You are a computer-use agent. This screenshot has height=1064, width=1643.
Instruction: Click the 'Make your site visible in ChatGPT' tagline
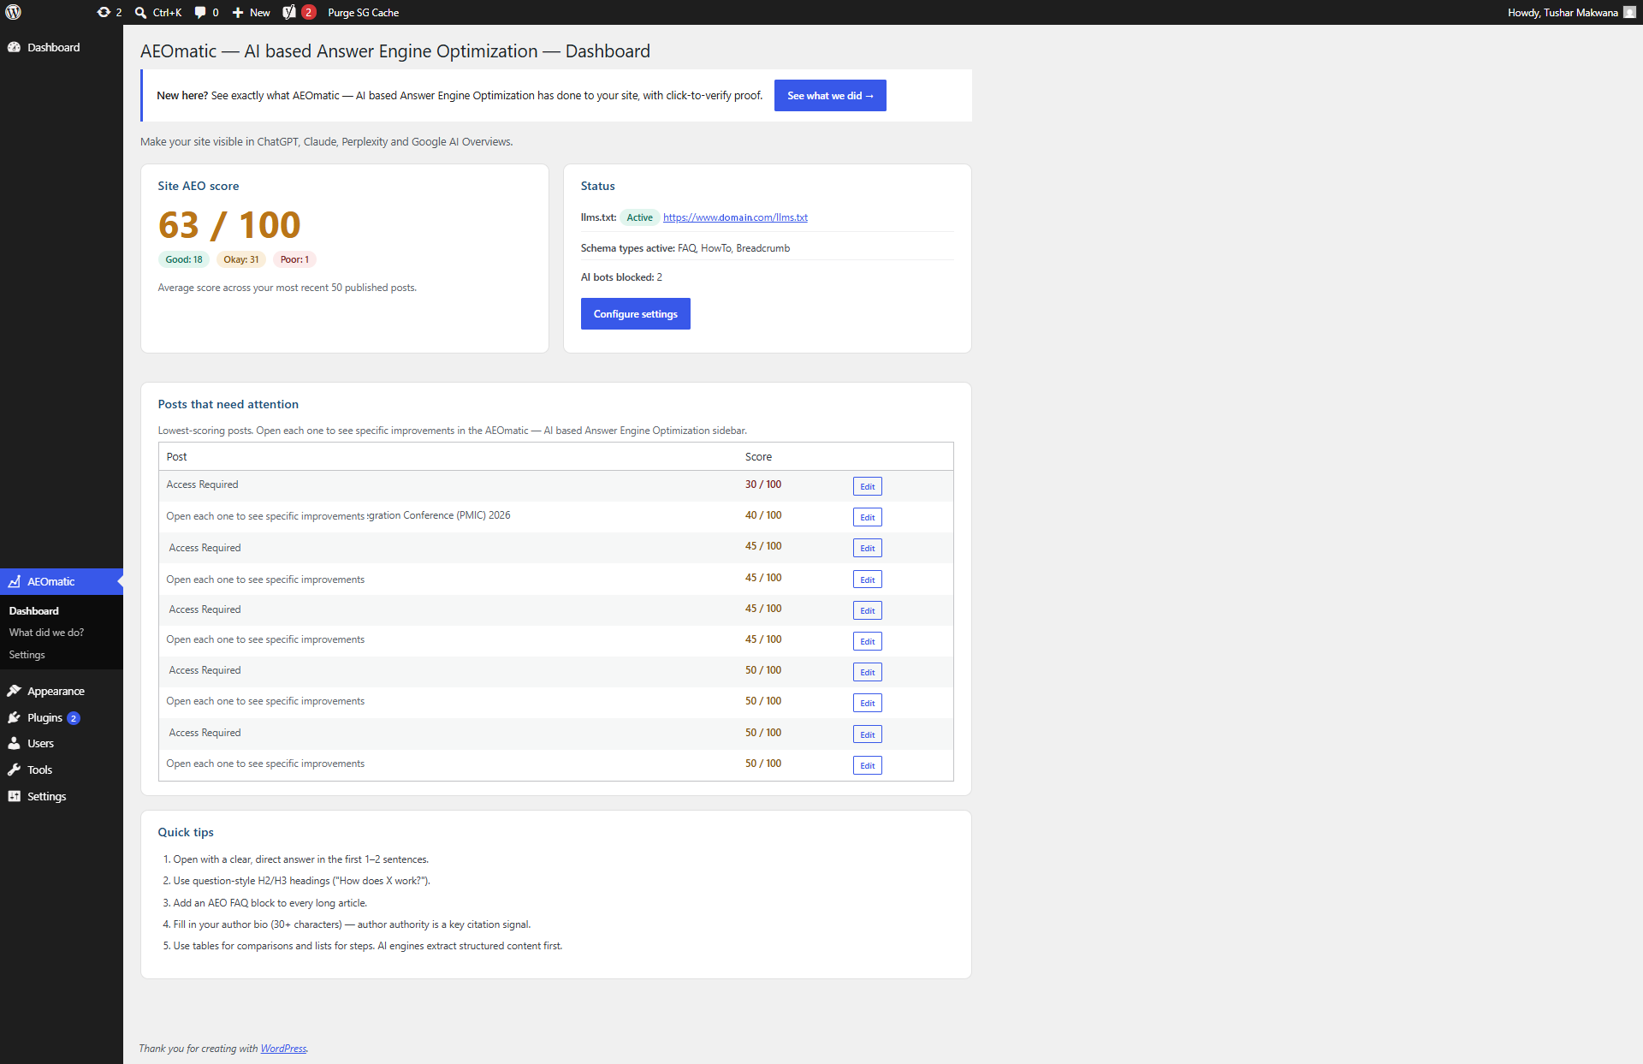(327, 142)
